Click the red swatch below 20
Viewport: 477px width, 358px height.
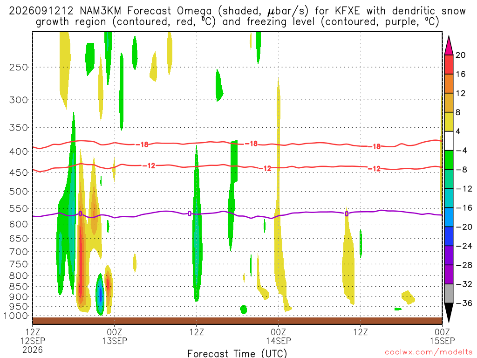coord(449,64)
